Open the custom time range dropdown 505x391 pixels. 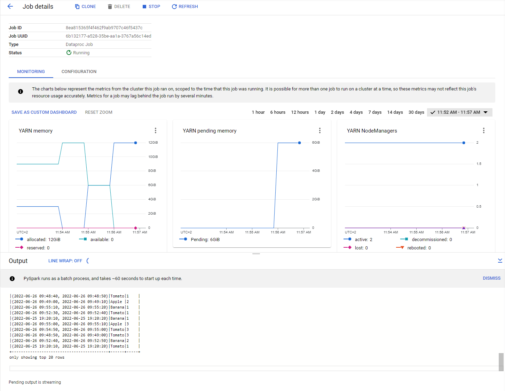459,112
